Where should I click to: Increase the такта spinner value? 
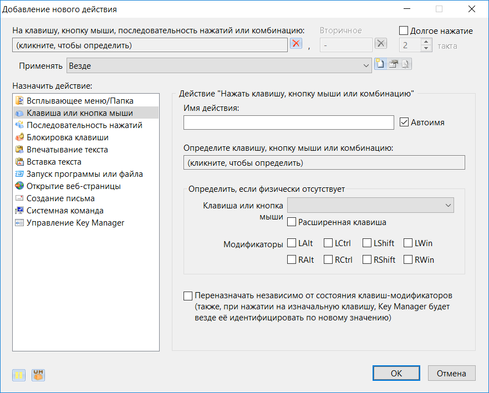point(426,43)
